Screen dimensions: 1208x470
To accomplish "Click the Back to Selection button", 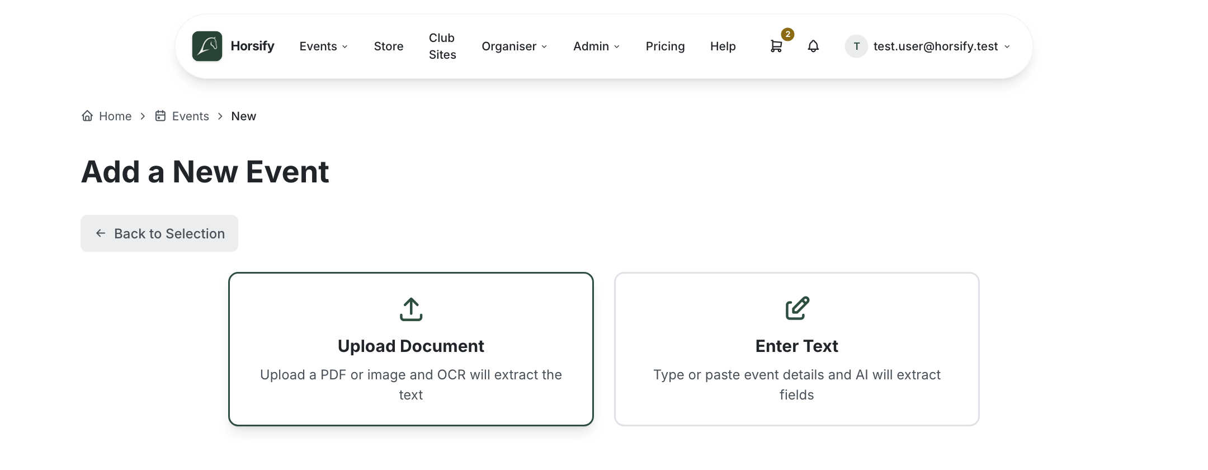I will (159, 233).
